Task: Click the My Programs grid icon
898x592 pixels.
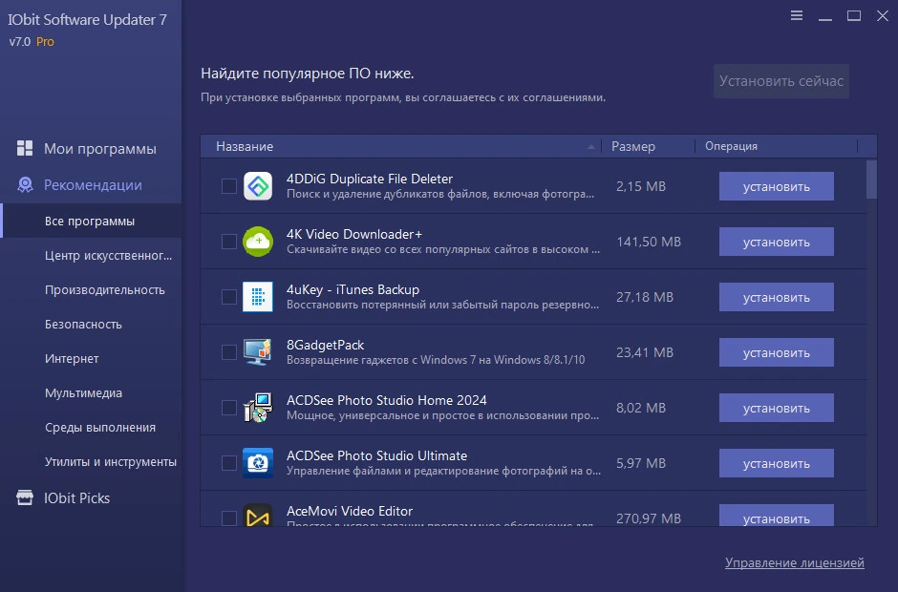Action: point(25,148)
